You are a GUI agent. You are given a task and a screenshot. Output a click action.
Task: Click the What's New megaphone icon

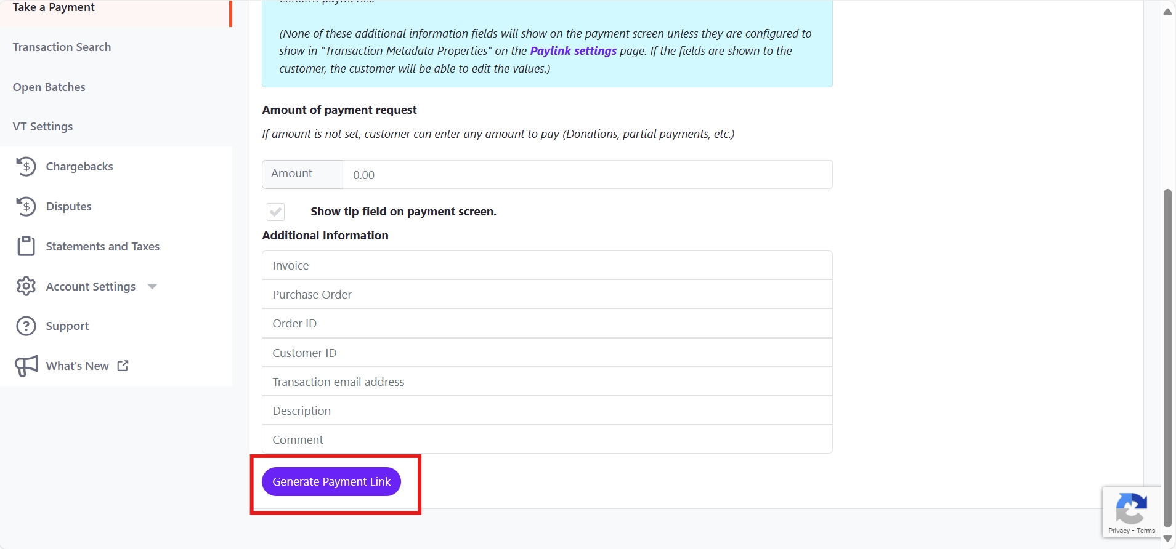click(x=26, y=366)
